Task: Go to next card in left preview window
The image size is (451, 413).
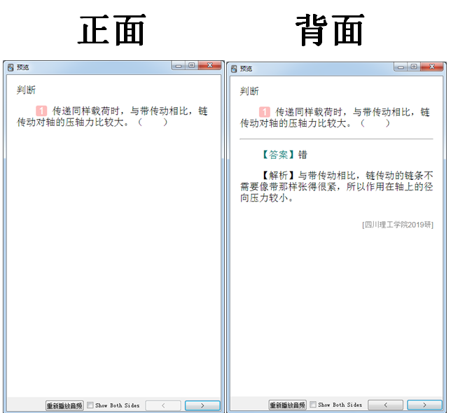Action: coord(202,405)
